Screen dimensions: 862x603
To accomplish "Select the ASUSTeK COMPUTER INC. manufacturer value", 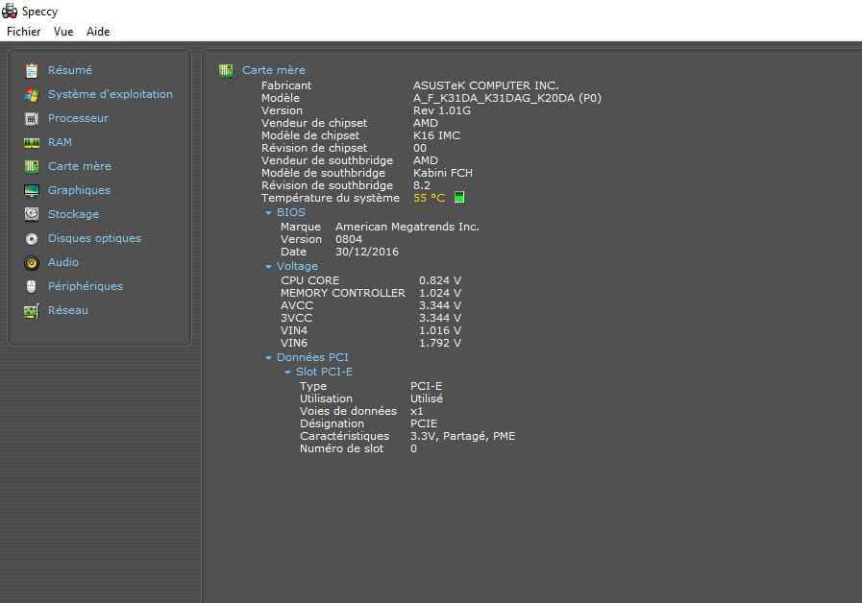I will (486, 85).
